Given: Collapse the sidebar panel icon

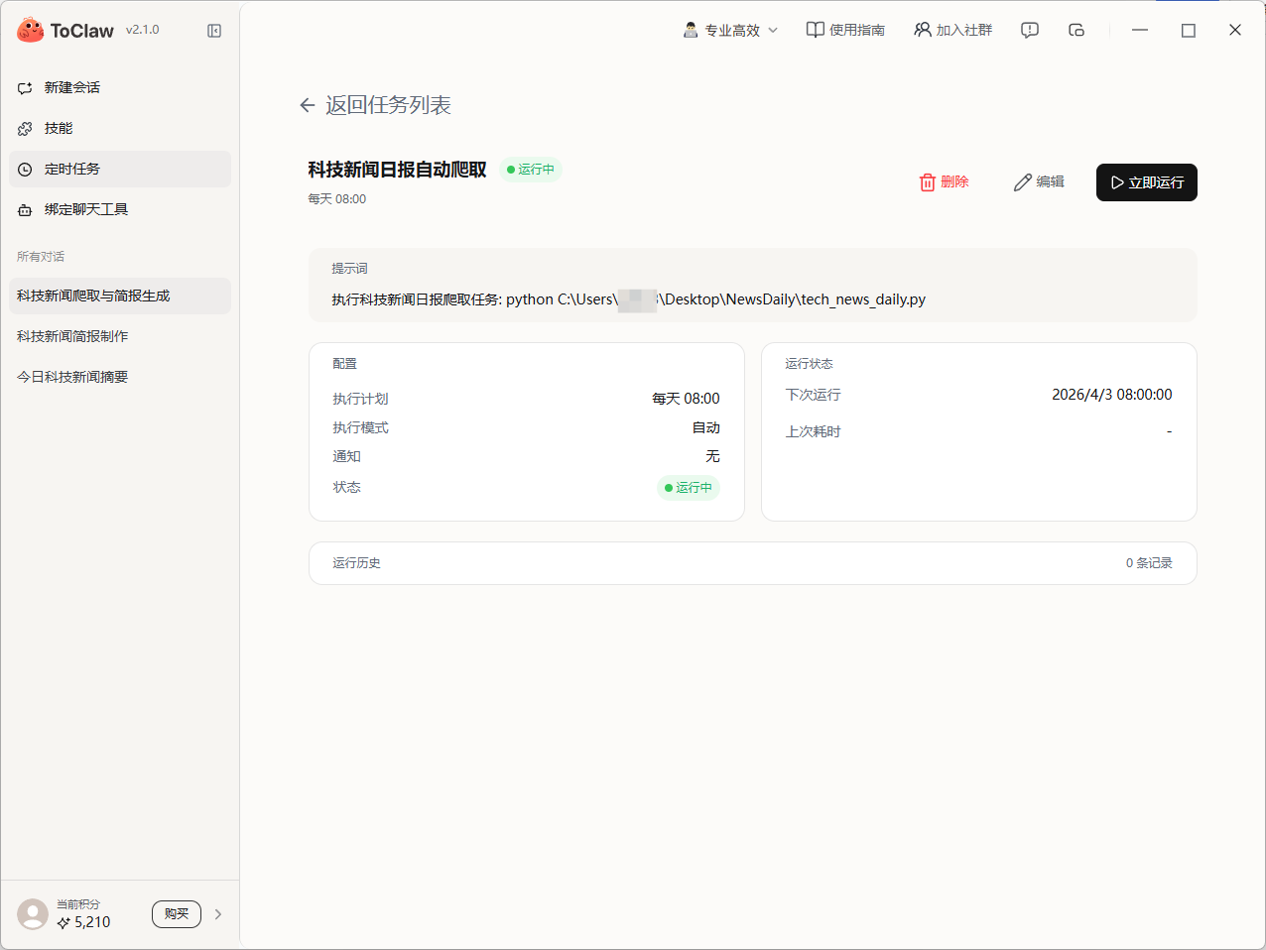Looking at the screenshot, I should pyautogui.click(x=214, y=31).
